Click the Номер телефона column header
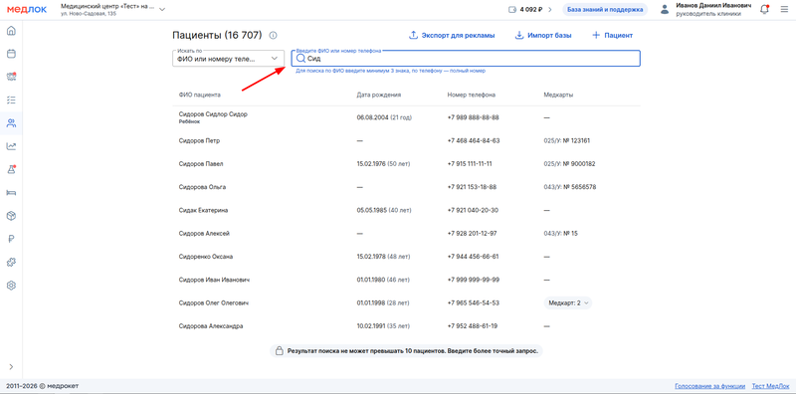This screenshot has width=796, height=394. tap(471, 95)
